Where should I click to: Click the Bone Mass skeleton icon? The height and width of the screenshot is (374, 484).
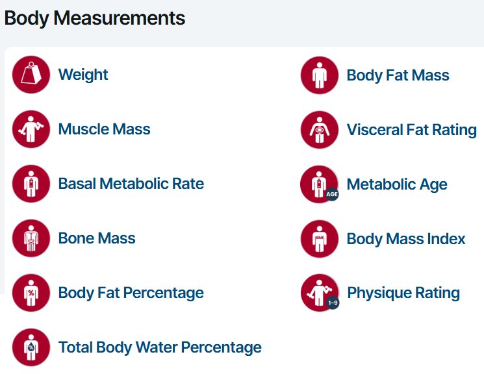31,238
